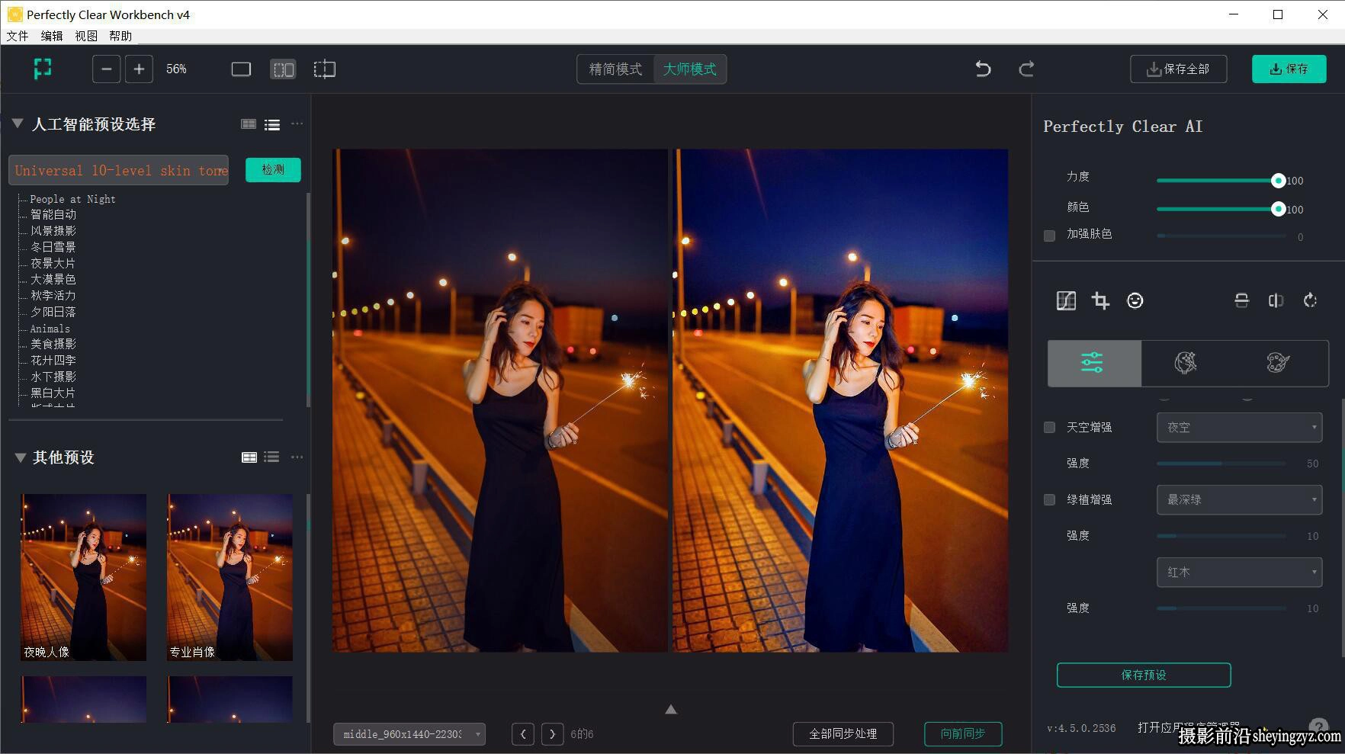Image resolution: width=1345 pixels, height=754 pixels.
Task: Click the 保存全部 button
Action: click(1179, 69)
